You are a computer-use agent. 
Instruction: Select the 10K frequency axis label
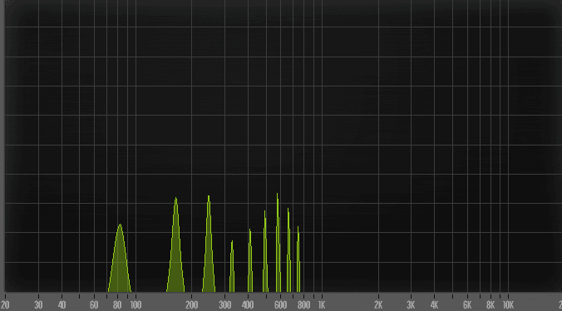(x=508, y=305)
